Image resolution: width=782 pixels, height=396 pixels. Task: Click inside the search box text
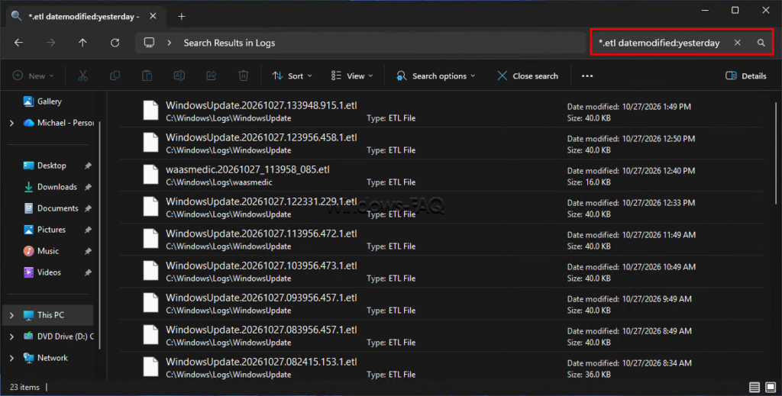tap(659, 43)
